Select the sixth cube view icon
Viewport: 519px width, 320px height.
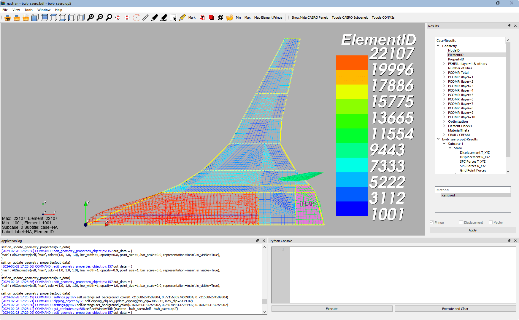(x=81, y=17)
